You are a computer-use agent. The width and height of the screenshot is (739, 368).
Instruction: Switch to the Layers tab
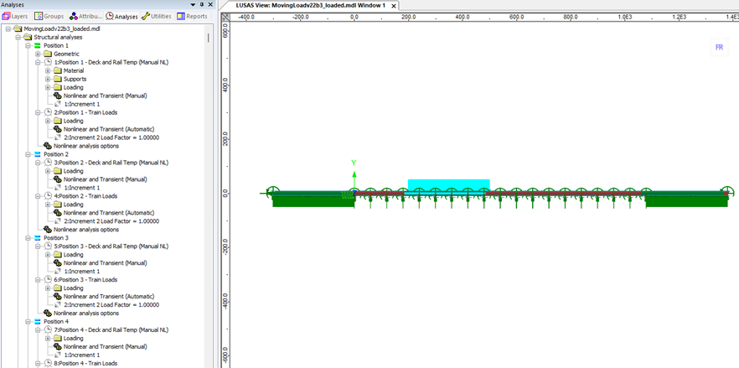click(17, 16)
